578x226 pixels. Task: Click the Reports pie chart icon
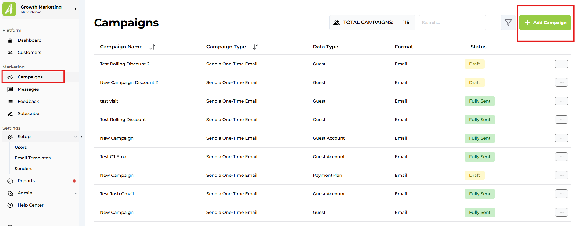(10, 181)
